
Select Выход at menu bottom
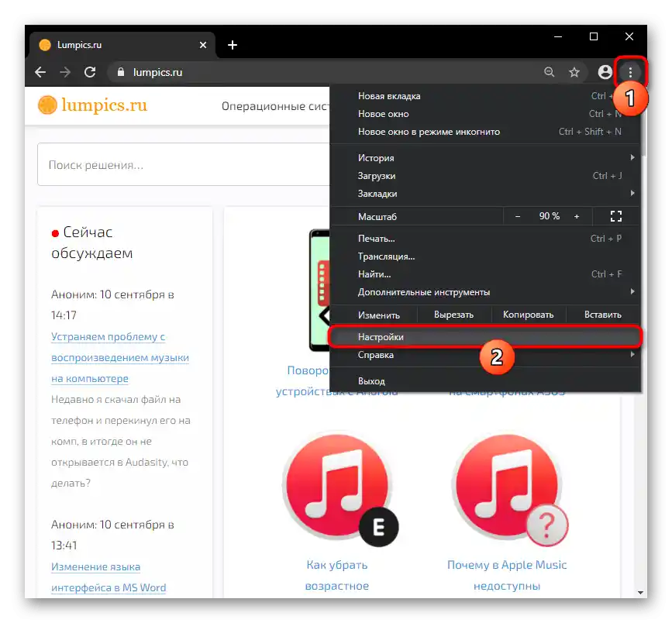click(x=485, y=381)
